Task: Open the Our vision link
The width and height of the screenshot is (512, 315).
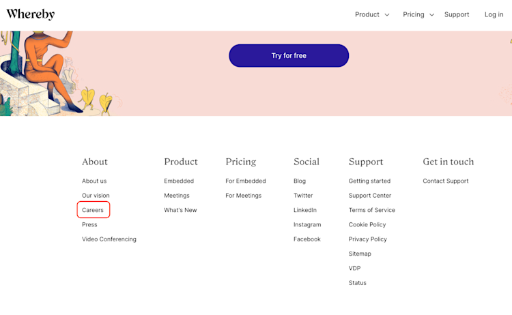Action: tap(96, 196)
